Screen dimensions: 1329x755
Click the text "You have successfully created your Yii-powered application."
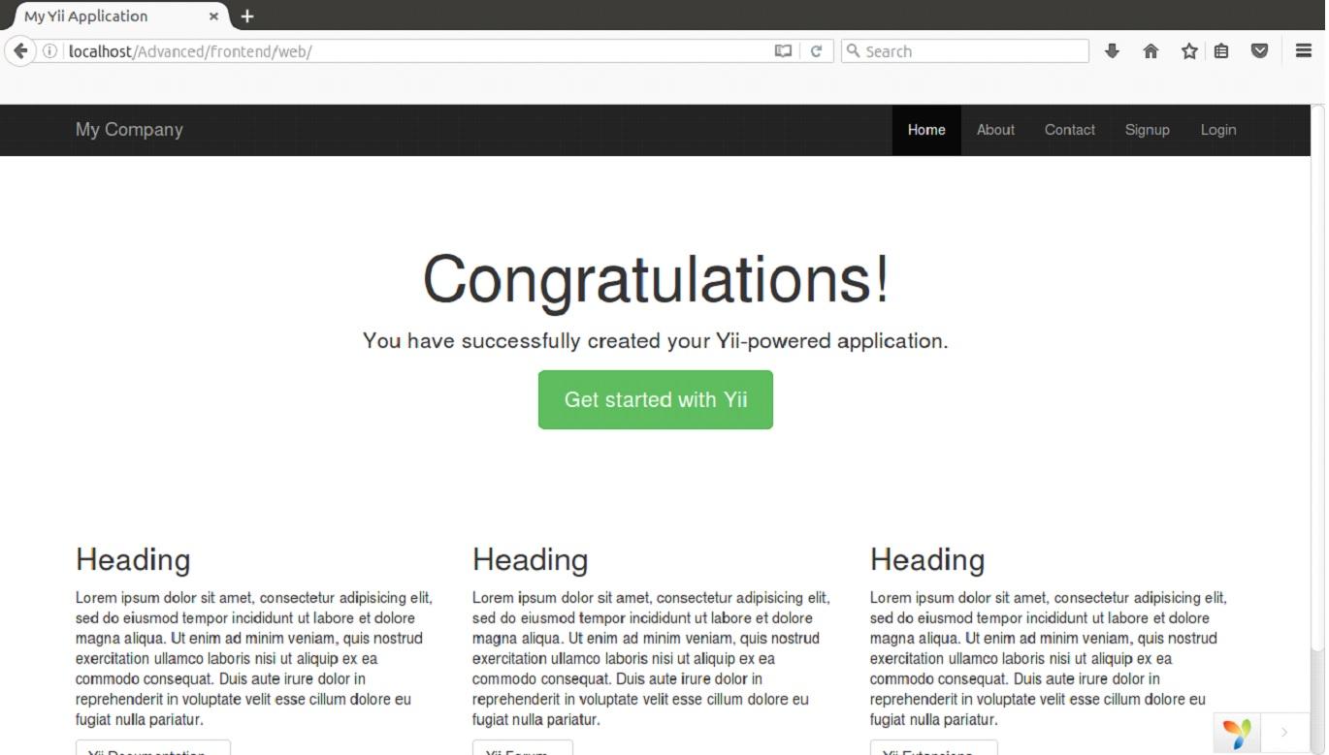tap(656, 341)
